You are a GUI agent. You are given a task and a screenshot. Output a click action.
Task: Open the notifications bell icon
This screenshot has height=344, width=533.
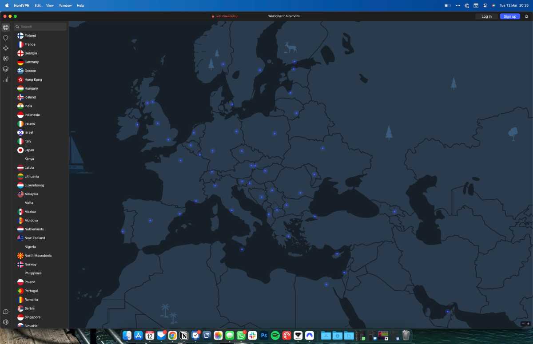tap(527, 16)
